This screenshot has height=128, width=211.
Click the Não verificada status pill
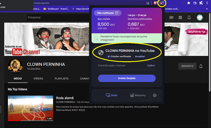click(x=108, y=13)
